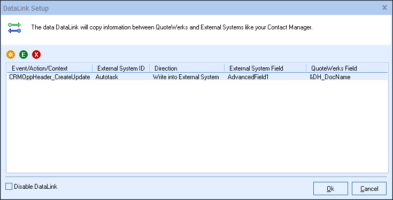Click the DataLink arrows icon in header
Viewport: 393px width, 200px height.
coord(14,28)
